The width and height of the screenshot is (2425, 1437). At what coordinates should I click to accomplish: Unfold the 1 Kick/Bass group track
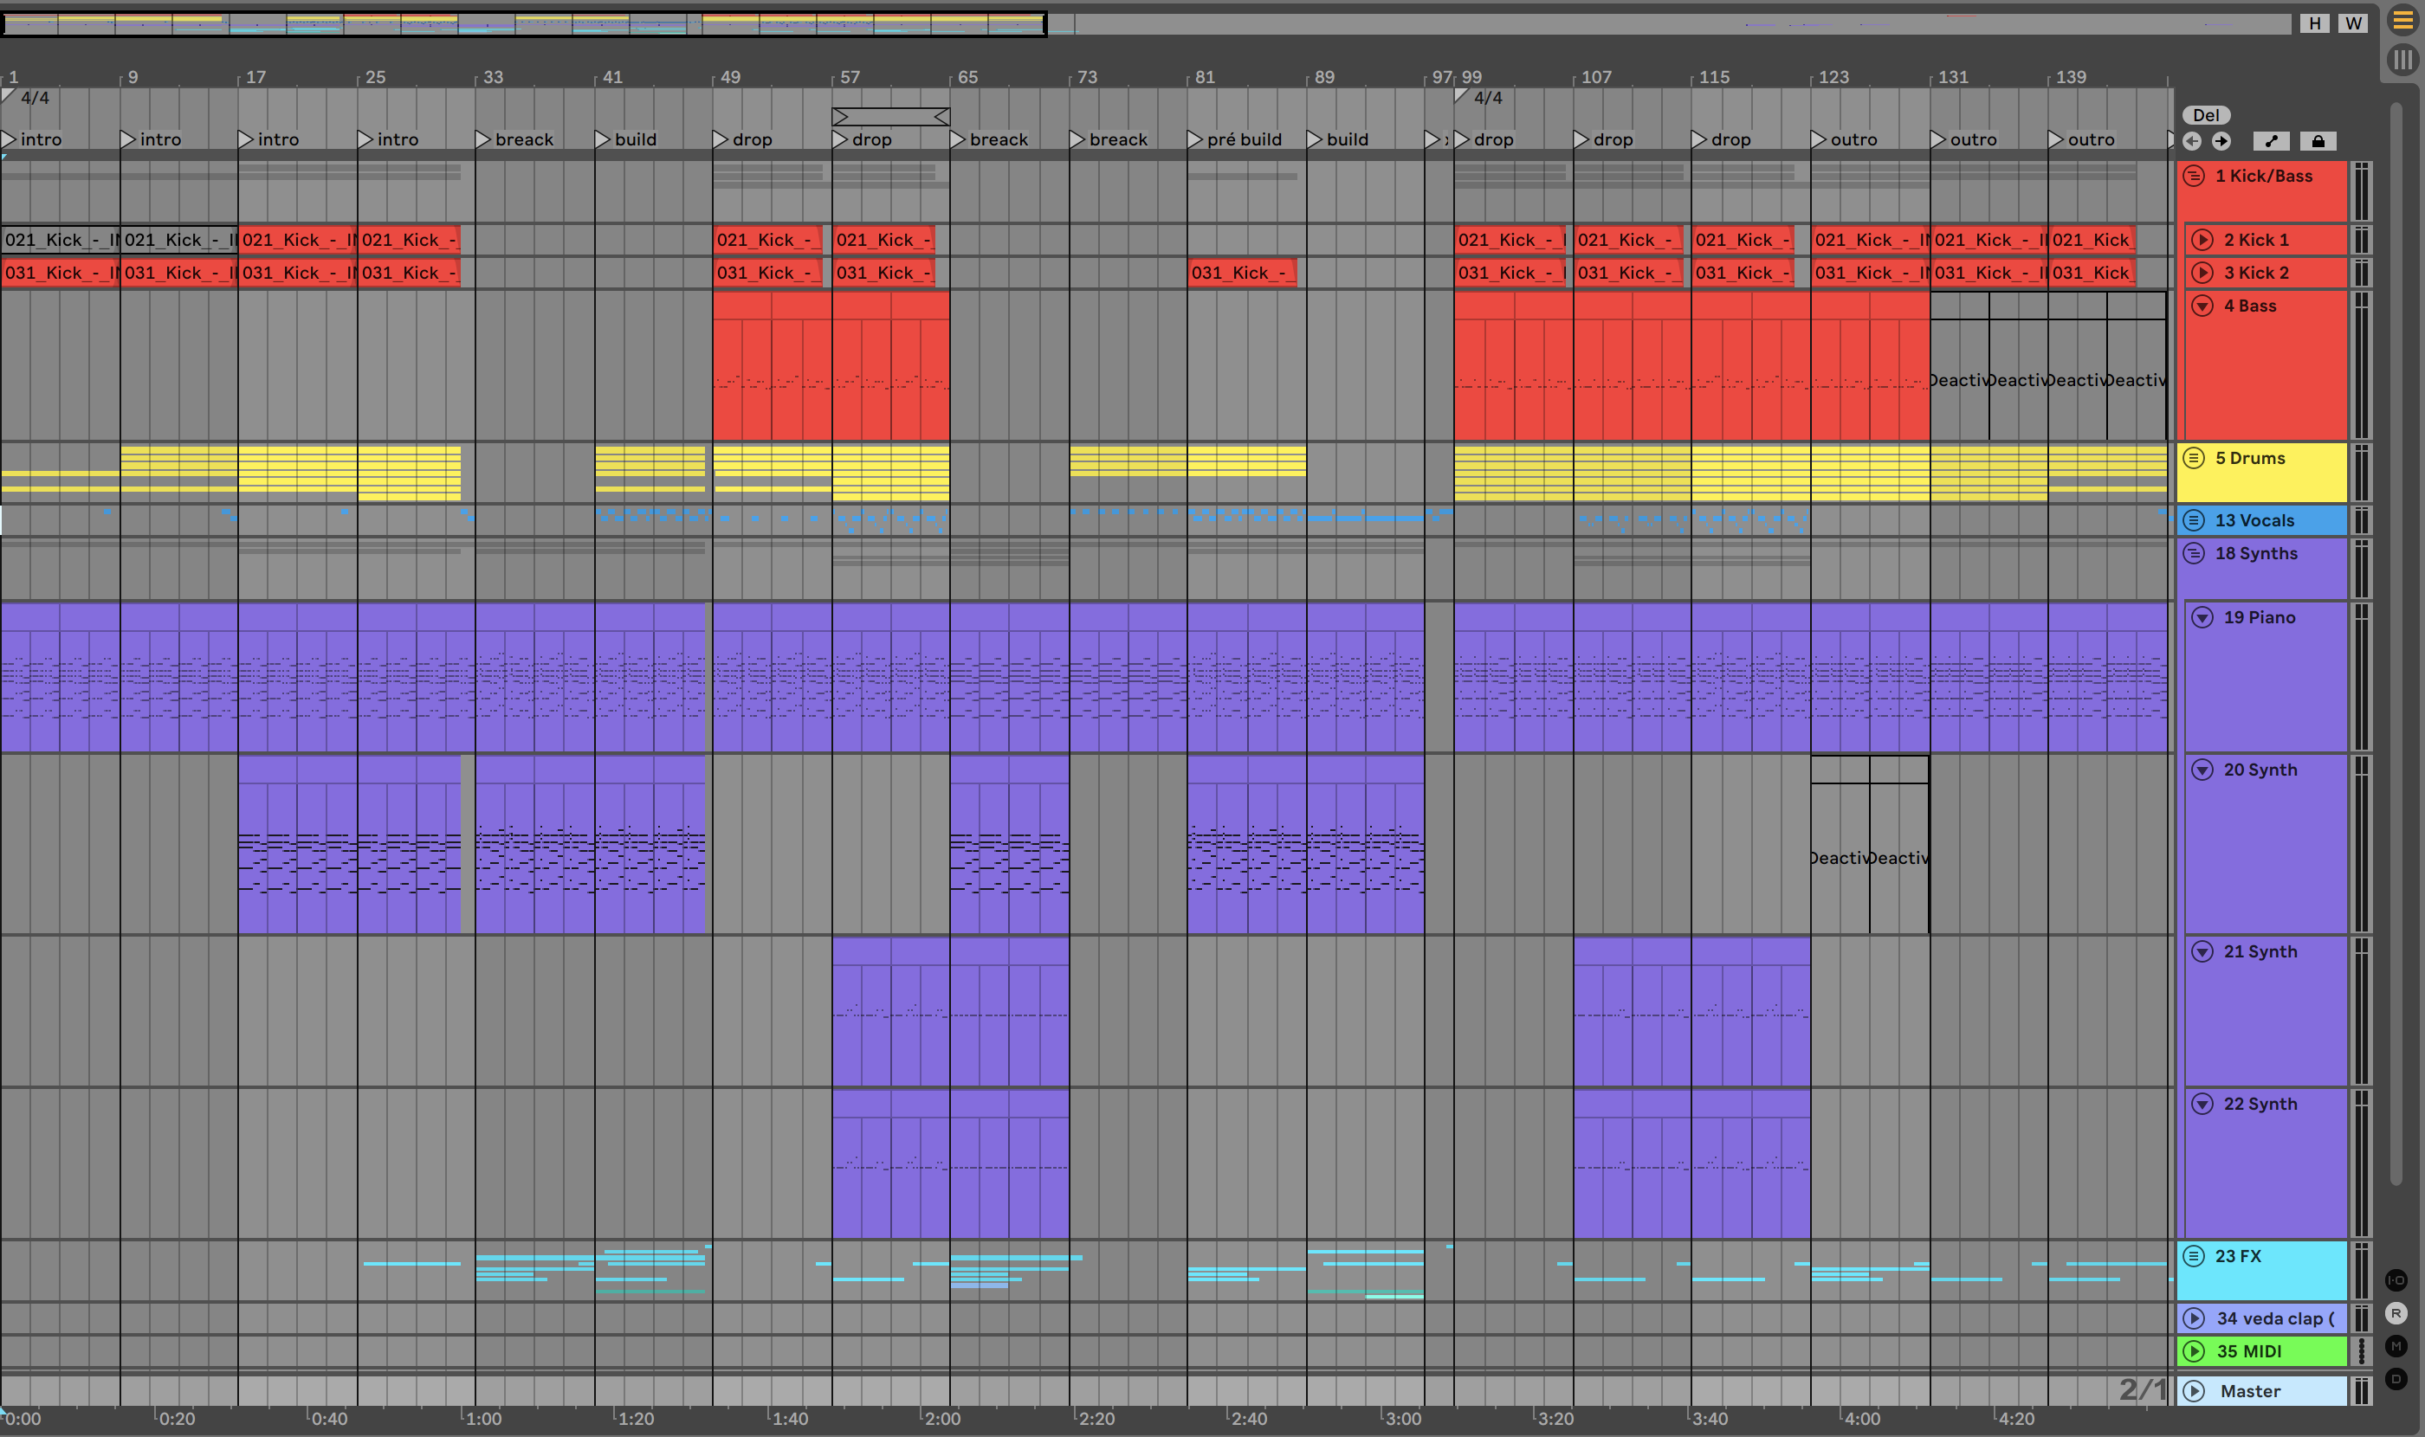coord(2195,175)
